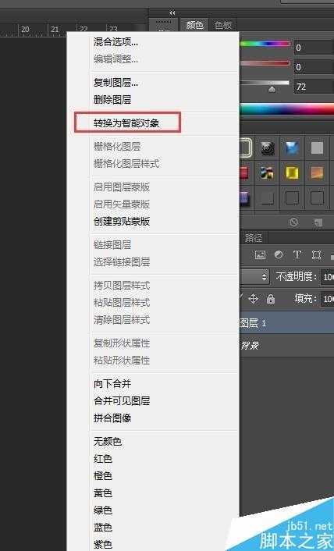The image size is (334, 551).
Task: Click the create new style icon
Action: pyautogui.click(x=318, y=222)
